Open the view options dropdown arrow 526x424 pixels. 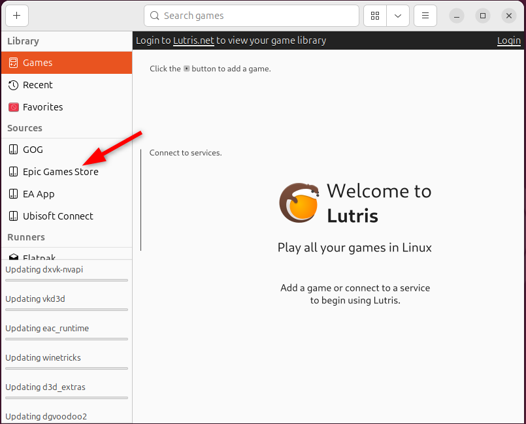(398, 16)
